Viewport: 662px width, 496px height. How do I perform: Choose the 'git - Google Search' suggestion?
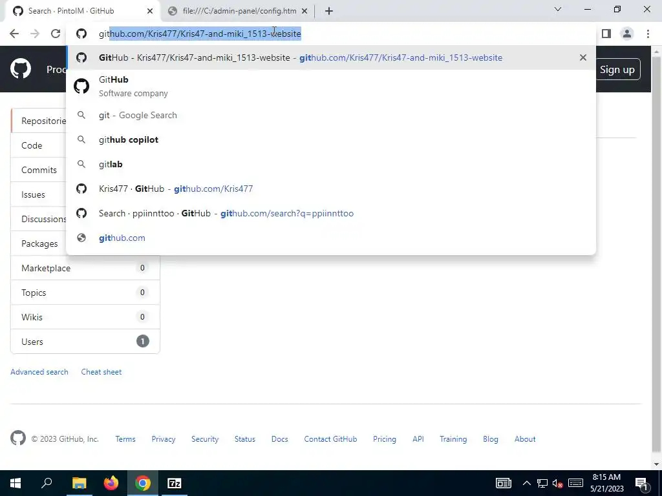(x=331, y=115)
